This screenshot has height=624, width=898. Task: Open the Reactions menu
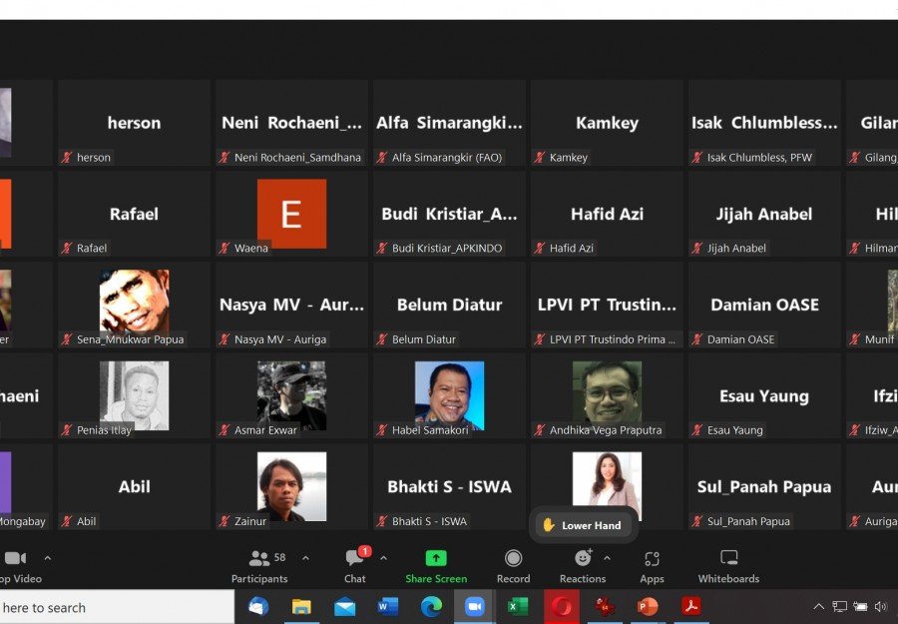(x=583, y=565)
